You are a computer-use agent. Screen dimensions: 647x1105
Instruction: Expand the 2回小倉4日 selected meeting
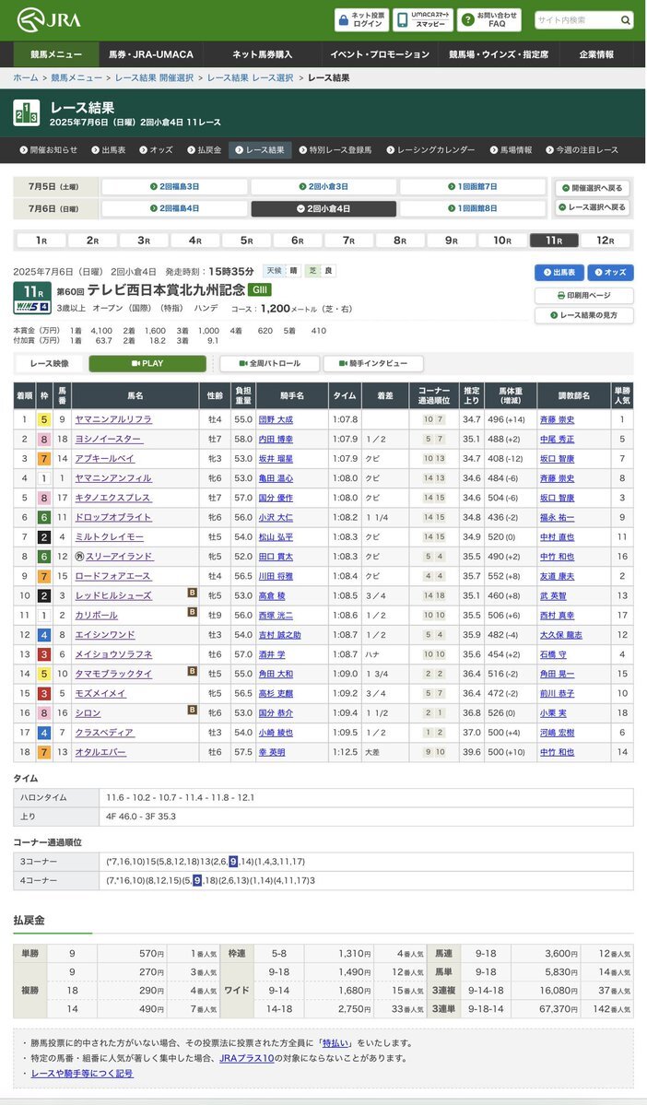(x=323, y=208)
